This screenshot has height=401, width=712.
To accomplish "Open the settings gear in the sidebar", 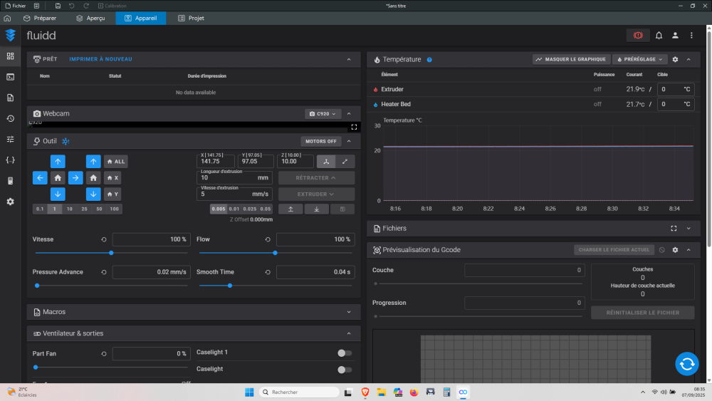I will [x=10, y=202].
